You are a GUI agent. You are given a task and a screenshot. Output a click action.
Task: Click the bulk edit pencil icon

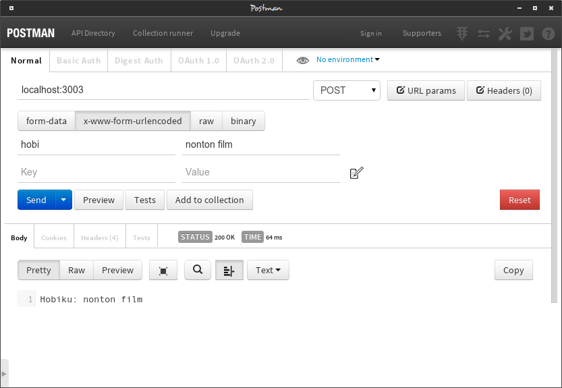tap(356, 173)
